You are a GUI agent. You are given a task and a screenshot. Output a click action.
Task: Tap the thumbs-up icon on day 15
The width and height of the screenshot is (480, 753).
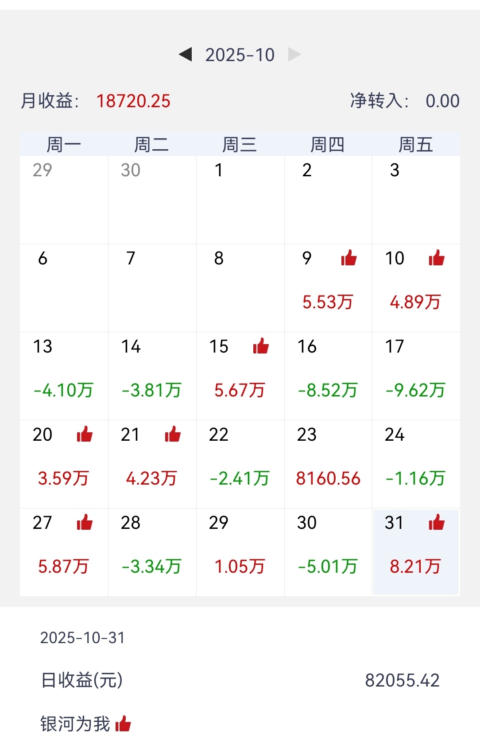click(261, 346)
